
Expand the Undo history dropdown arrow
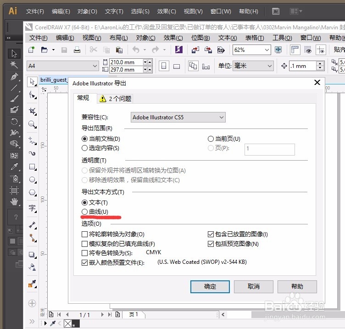coord(145,50)
